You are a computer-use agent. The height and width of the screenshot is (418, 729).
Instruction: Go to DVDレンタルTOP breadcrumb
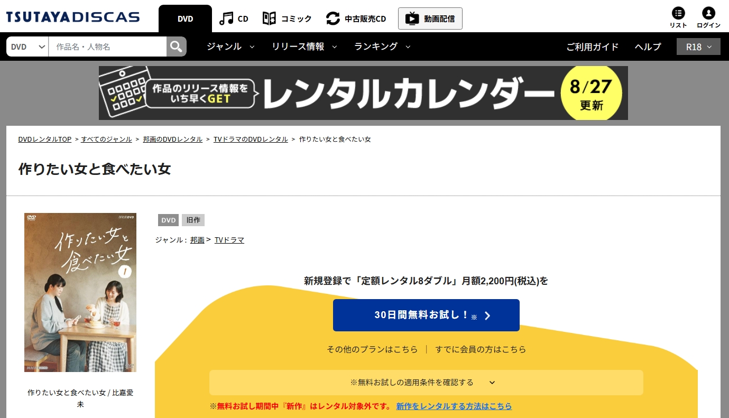pyautogui.click(x=45, y=140)
